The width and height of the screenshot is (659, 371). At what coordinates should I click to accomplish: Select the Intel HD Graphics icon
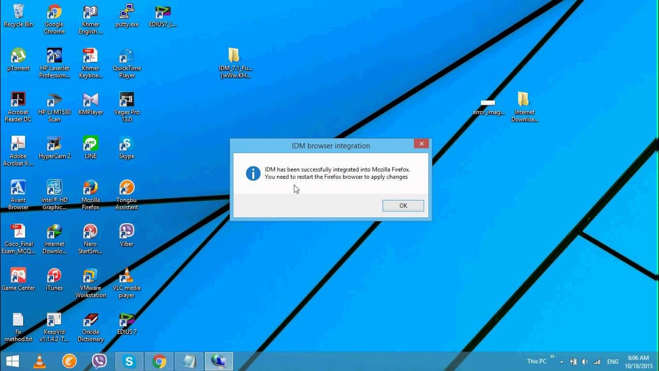54,195
